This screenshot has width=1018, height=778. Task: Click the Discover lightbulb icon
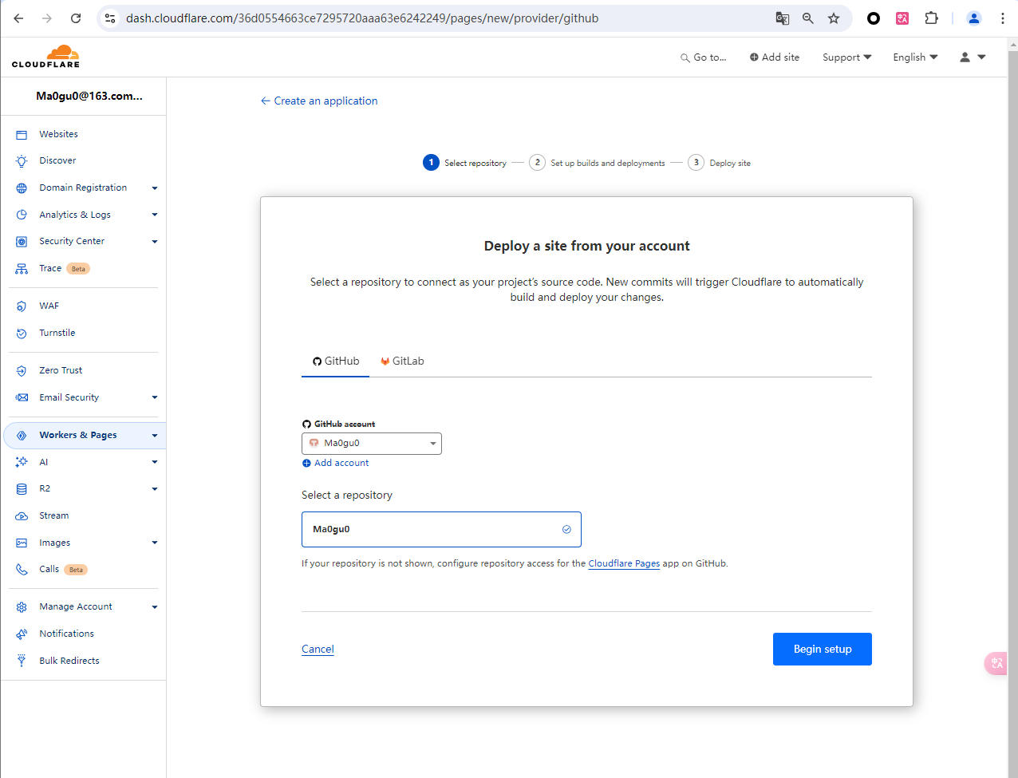(22, 161)
